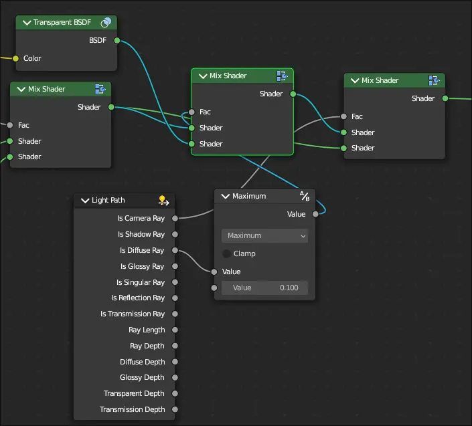Click the leftmost Mix Shader node's header icon
The height and width of the screenshot is (426, 472).
[x=100, y=89]
